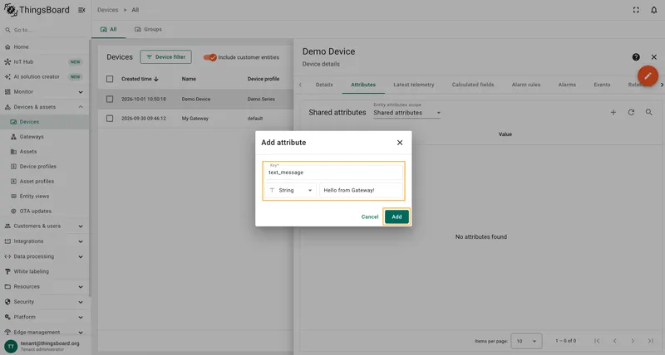This screenshot has height=355, width=665.
Task: Select Devices in the sidebar
Action: point(45,122)
